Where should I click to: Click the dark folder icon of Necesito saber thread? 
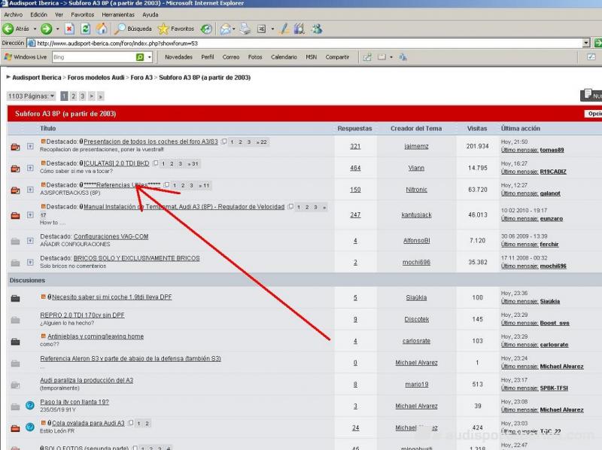15,298
